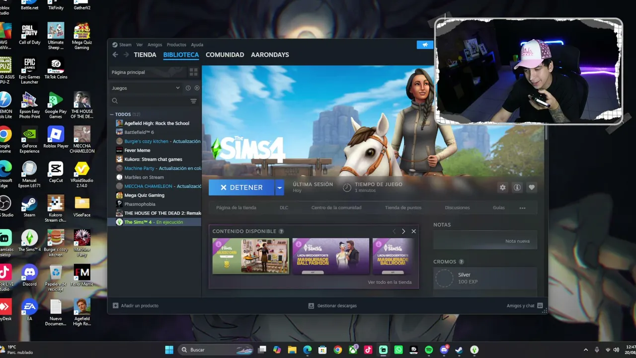Image resolution: width=636 pixels, height=358 pixels.
Task: Add The Sims 4 to favorites with heart icon
Action: 531,187
